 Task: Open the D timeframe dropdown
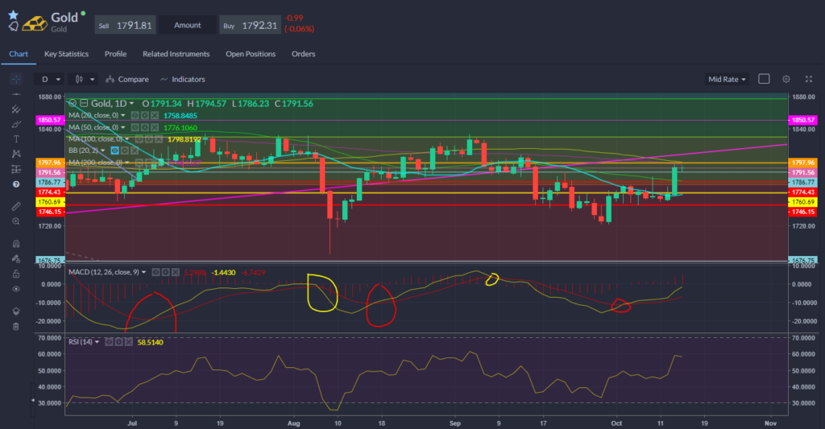click(51, 79)
